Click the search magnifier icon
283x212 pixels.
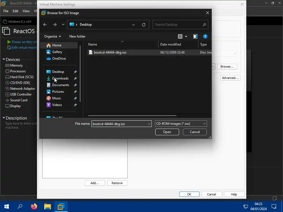[x=204, y=25]
